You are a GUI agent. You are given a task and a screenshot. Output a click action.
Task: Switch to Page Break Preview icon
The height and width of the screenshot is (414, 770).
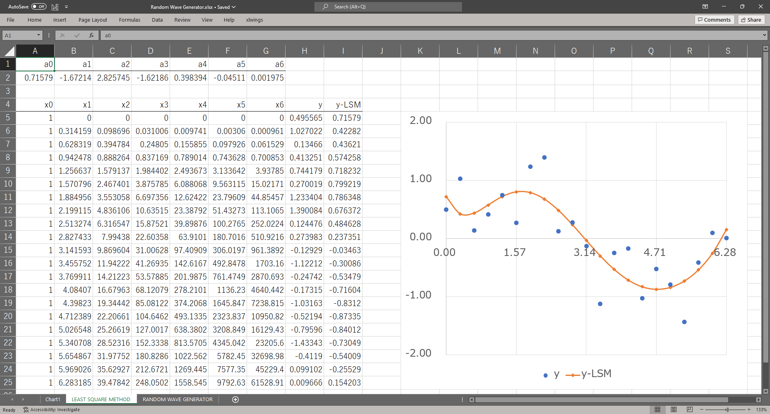coord(689,410)
